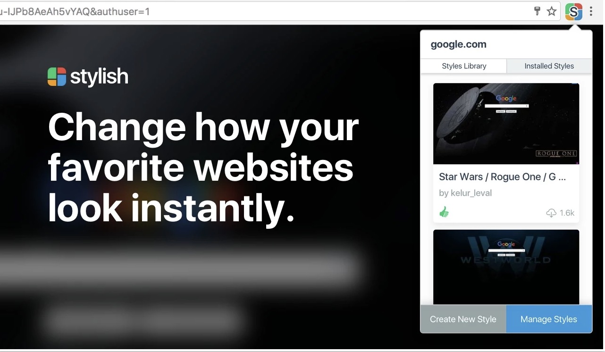This screenshot has width=605, height=352.
Task: Click the cloud download icon showing 1.6k
Action: (551, 213)
